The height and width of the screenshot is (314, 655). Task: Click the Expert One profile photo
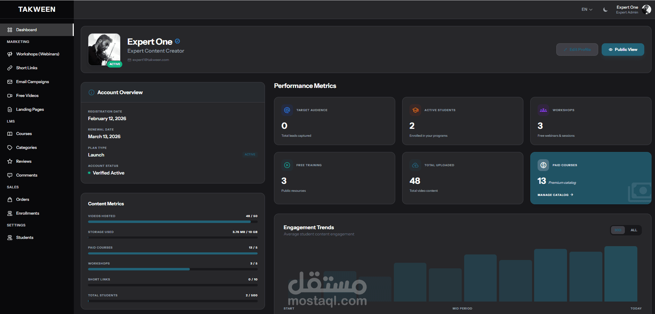pyautogui.click(x=104, y=50)
